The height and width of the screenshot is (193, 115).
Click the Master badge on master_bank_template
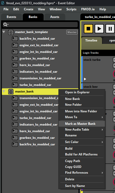[x=72, y=32]
